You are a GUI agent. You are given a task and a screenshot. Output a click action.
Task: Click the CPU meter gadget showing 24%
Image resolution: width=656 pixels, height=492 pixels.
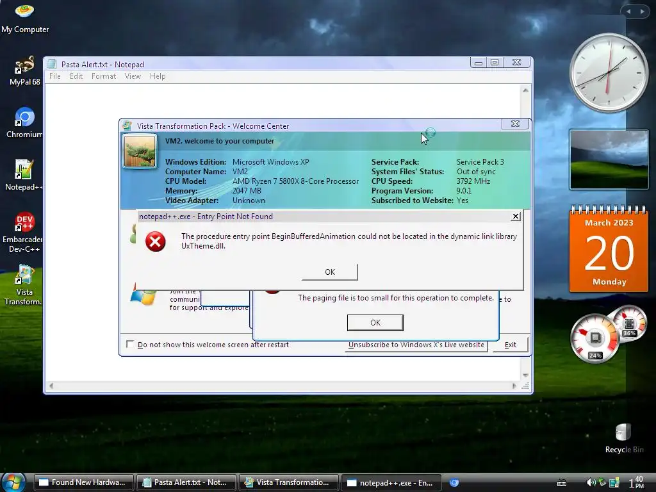click(594, 338)
